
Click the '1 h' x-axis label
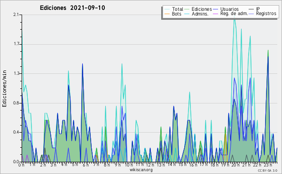[32, 165]
